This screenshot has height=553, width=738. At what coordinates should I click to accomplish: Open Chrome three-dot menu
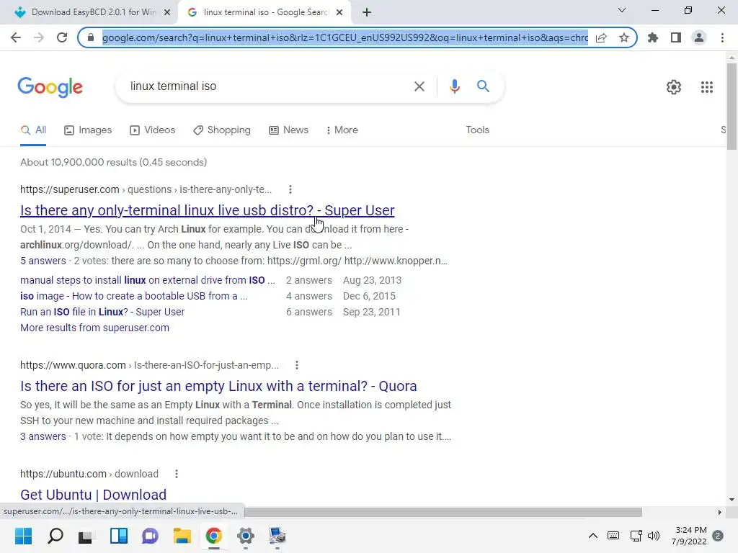722,37
